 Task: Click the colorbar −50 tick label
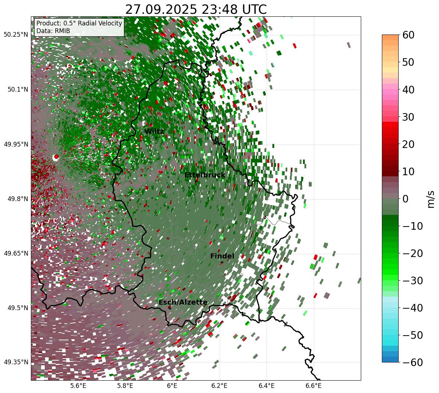click(412, 335)
